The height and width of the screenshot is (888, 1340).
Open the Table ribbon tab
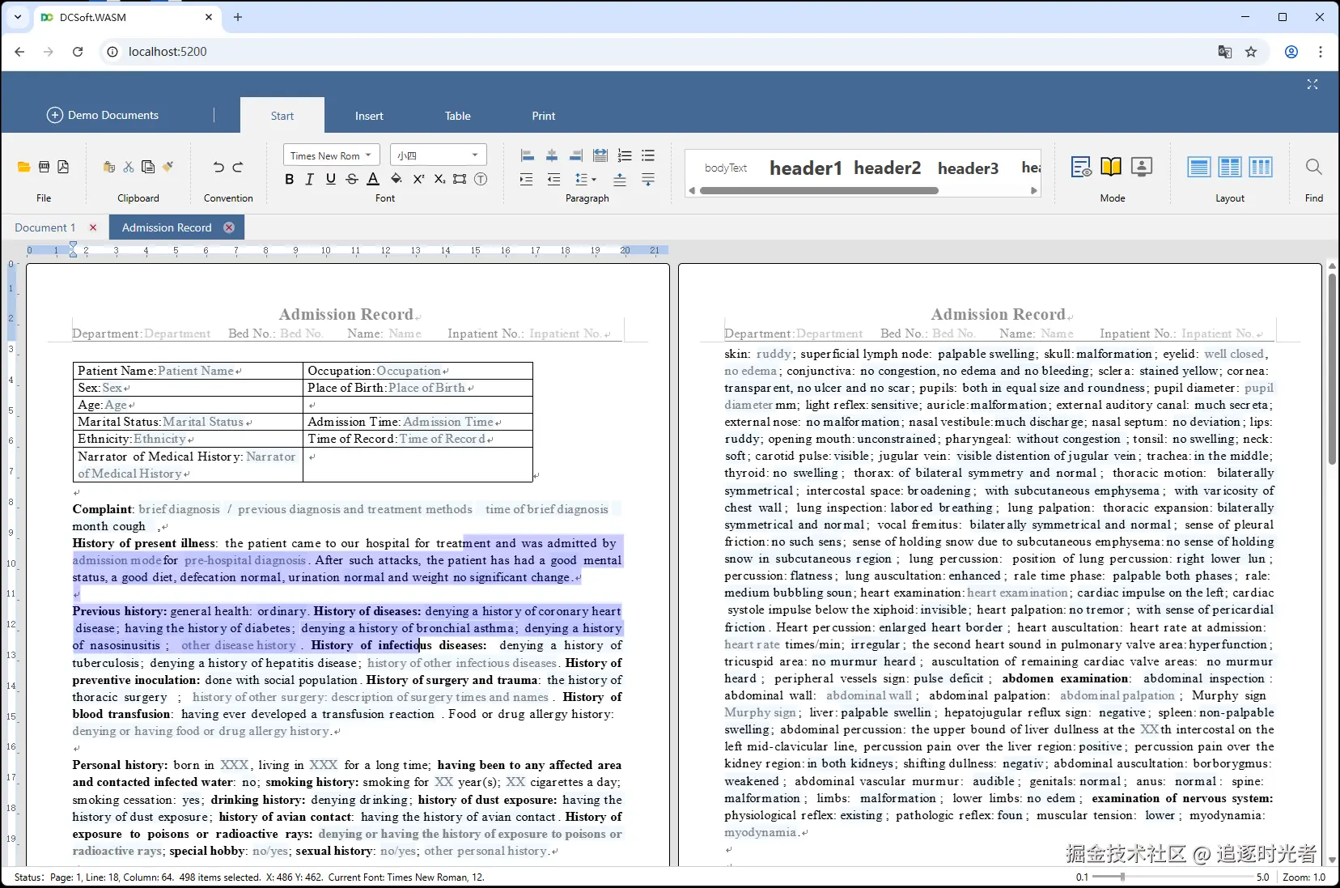coord(457,116)
